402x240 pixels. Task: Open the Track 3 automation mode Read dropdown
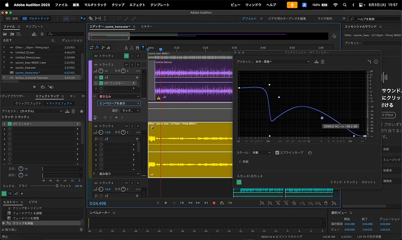[119, 174]
